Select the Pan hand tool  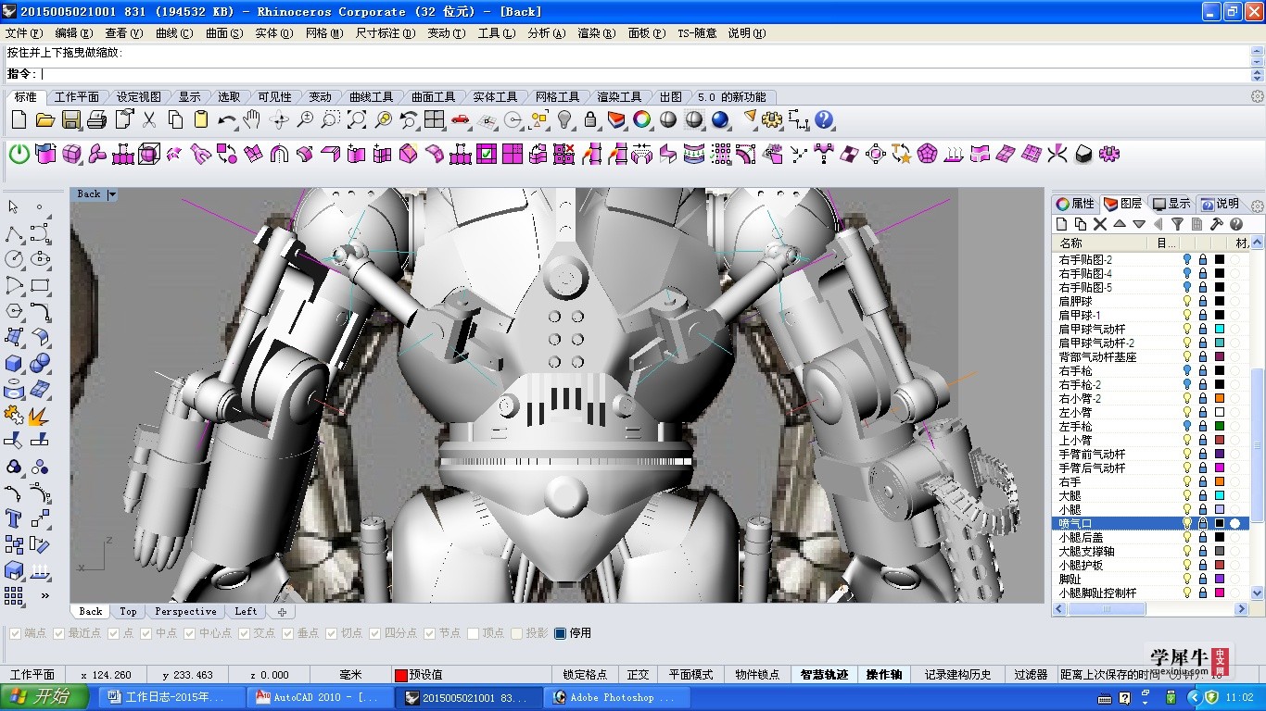click(252, 119)
